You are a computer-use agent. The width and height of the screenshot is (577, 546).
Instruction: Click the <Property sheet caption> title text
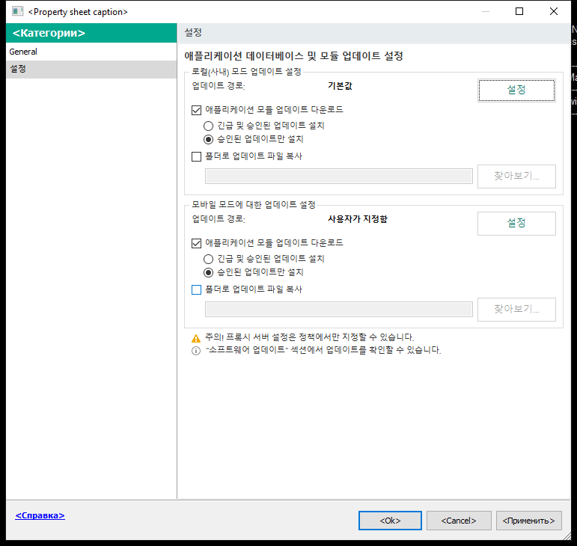click(78, 12)
